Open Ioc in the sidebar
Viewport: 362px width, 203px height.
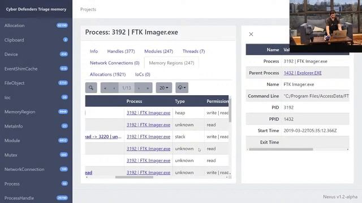coord(36,98)
